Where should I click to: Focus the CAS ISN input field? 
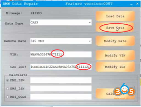tap(61, 67)
